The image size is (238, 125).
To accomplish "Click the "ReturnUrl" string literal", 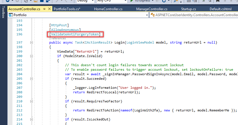I will 86,51.
